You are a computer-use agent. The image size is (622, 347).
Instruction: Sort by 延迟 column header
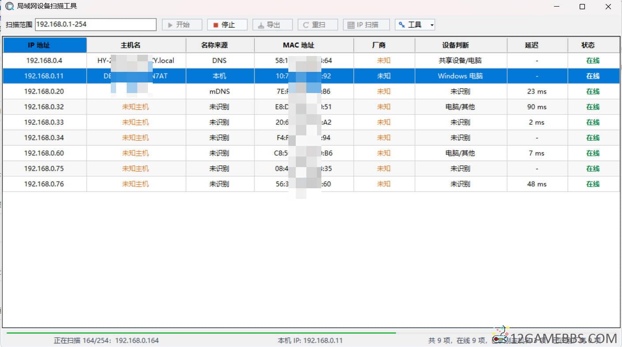pyautogui.click(x=537, y=45)
